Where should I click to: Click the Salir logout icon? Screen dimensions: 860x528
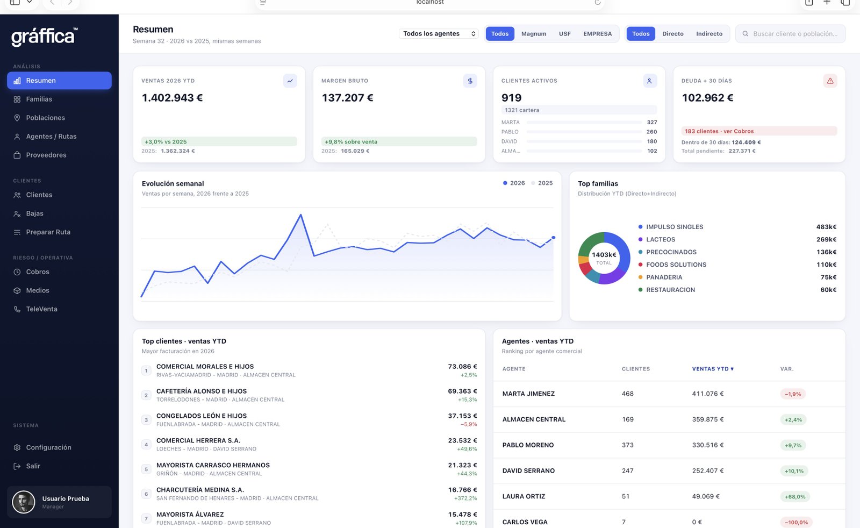pos(17,466)
